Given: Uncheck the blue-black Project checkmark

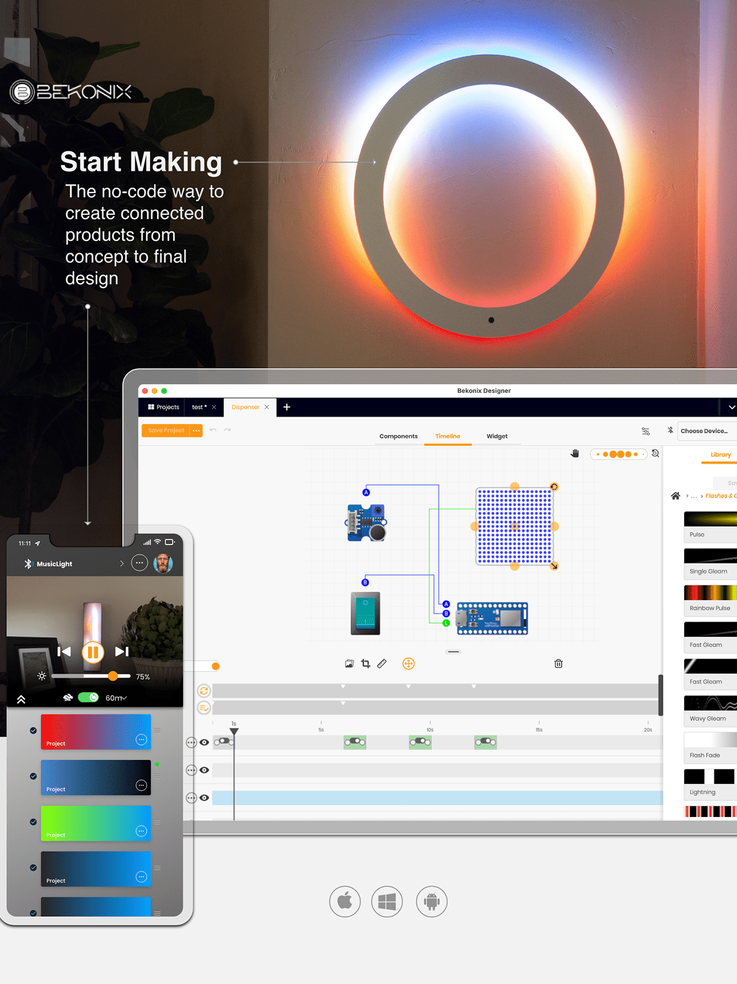Looking at the screenshot, I should (x=33, y=777).
